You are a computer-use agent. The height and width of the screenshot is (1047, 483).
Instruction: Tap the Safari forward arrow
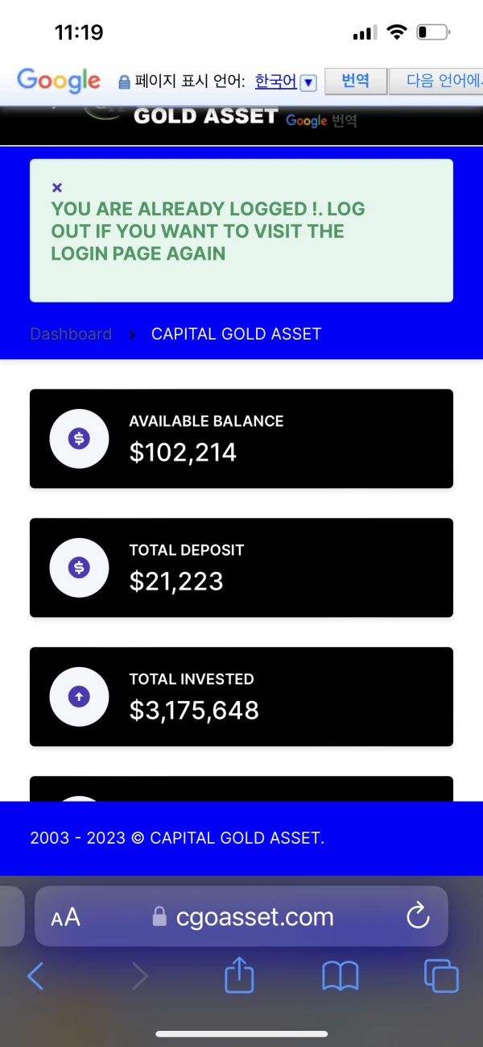coord(140,977)
